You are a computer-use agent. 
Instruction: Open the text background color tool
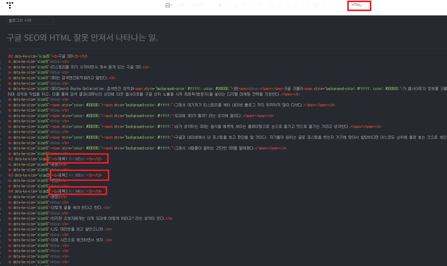pos(259,5)
